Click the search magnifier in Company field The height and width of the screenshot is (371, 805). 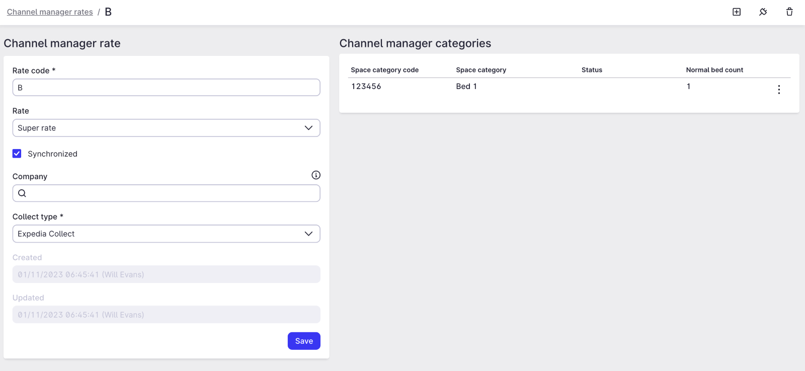point(22,193)
